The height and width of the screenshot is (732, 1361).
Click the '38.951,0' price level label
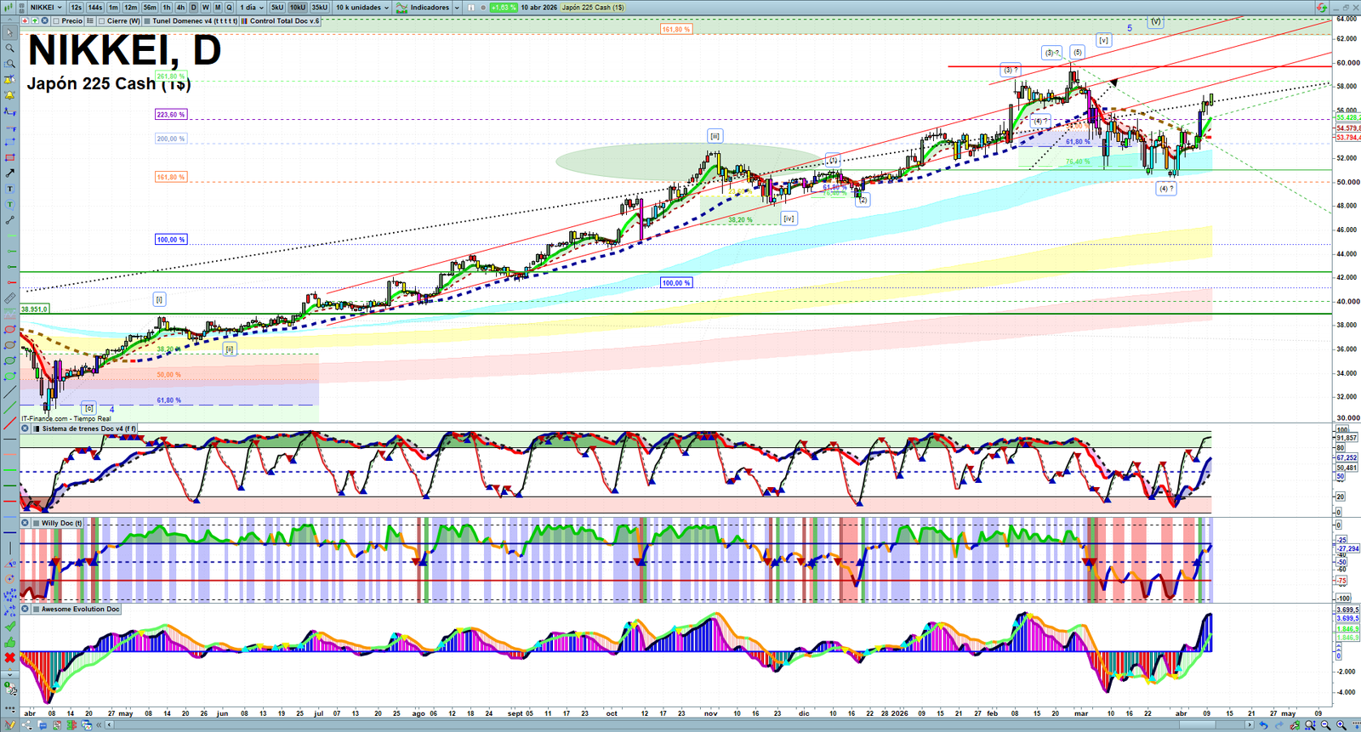tap(35, 309)
